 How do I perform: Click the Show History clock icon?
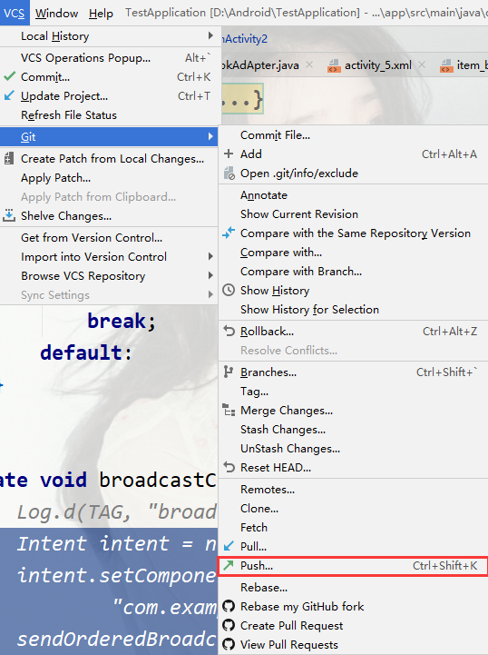point(229,290)
